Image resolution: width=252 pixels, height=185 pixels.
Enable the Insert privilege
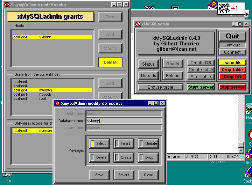click(x=124, y=143)
